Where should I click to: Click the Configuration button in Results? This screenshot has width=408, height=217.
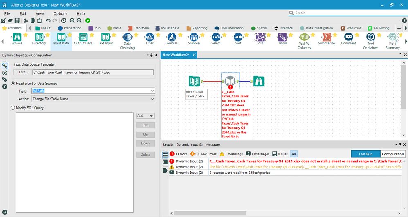(392, 154)
